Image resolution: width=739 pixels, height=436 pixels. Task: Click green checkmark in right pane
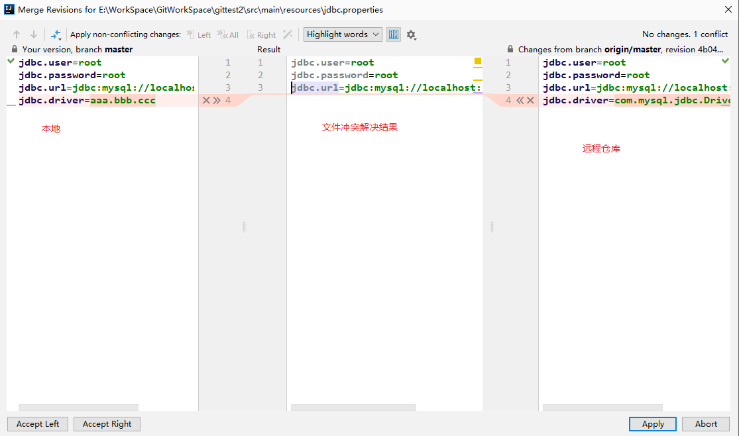(x=725, y=61)
